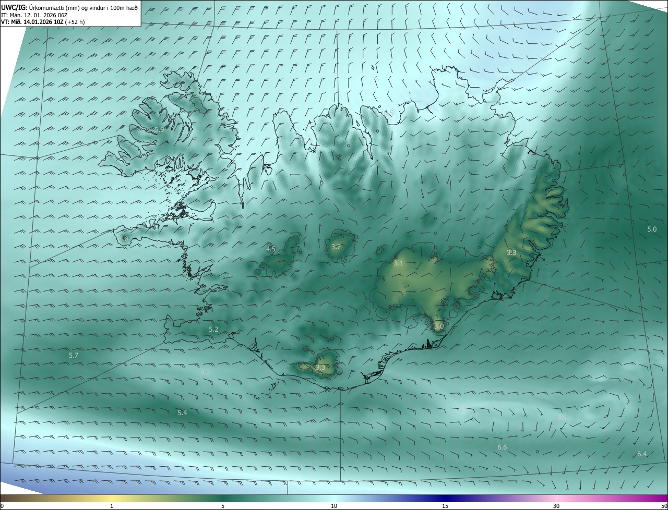The height and width of the screenshot is (510, 668).
Task: Click the initial time line 'IT: Mán. 12. 01. 2026 06Z'
Action: [34, 15]
